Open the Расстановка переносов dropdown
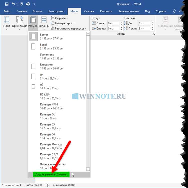Image resolution: width=188 pixels, height=188 pixels. pyautogui.click(x=68, y=29)
